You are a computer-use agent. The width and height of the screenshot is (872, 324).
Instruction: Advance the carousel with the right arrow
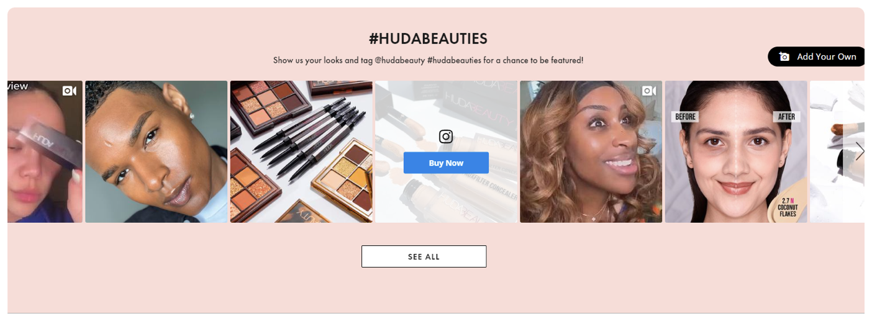pos(859,151)
